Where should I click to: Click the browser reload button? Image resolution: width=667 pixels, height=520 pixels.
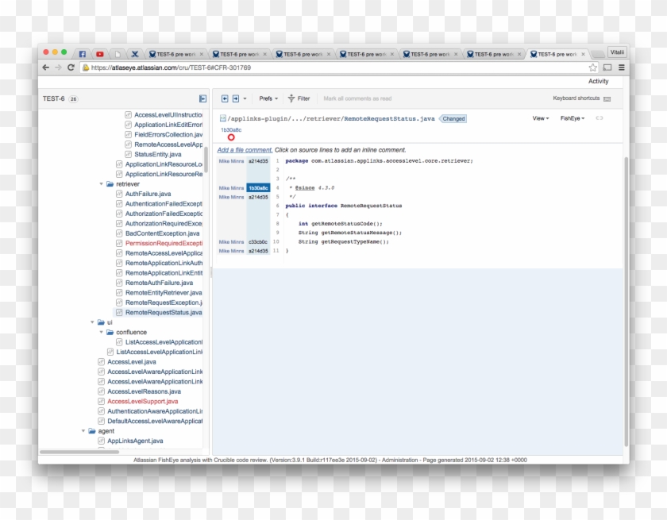(x=71, y=67)
